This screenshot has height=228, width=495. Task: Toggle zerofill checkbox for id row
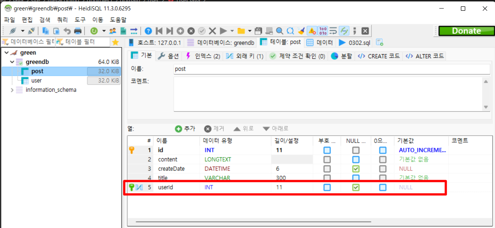[383, 150]
